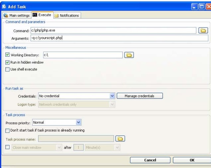Click the Manage credentials button

click(140, 96)
